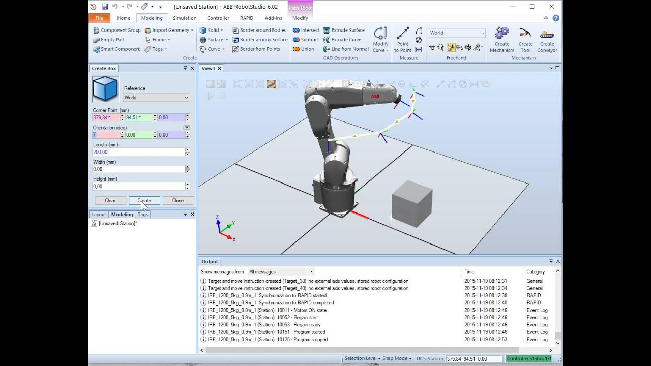The width and height of the screenshot is (651, 366).
Task: Switch to the Layout browser tab
Action: (99, 215)
